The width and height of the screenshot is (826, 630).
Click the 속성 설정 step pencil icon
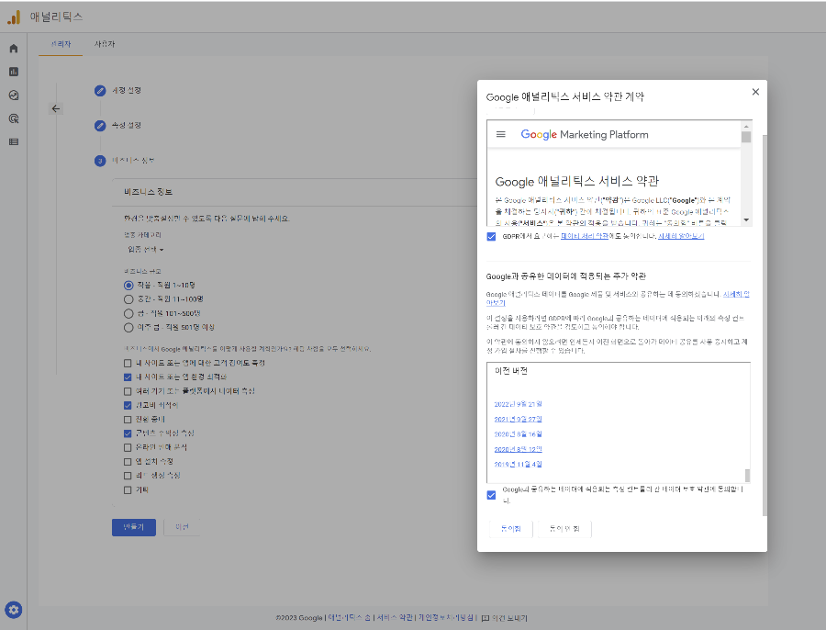[100, 126]
